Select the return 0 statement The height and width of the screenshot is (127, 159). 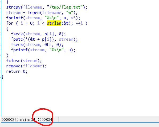click(17, 71)
